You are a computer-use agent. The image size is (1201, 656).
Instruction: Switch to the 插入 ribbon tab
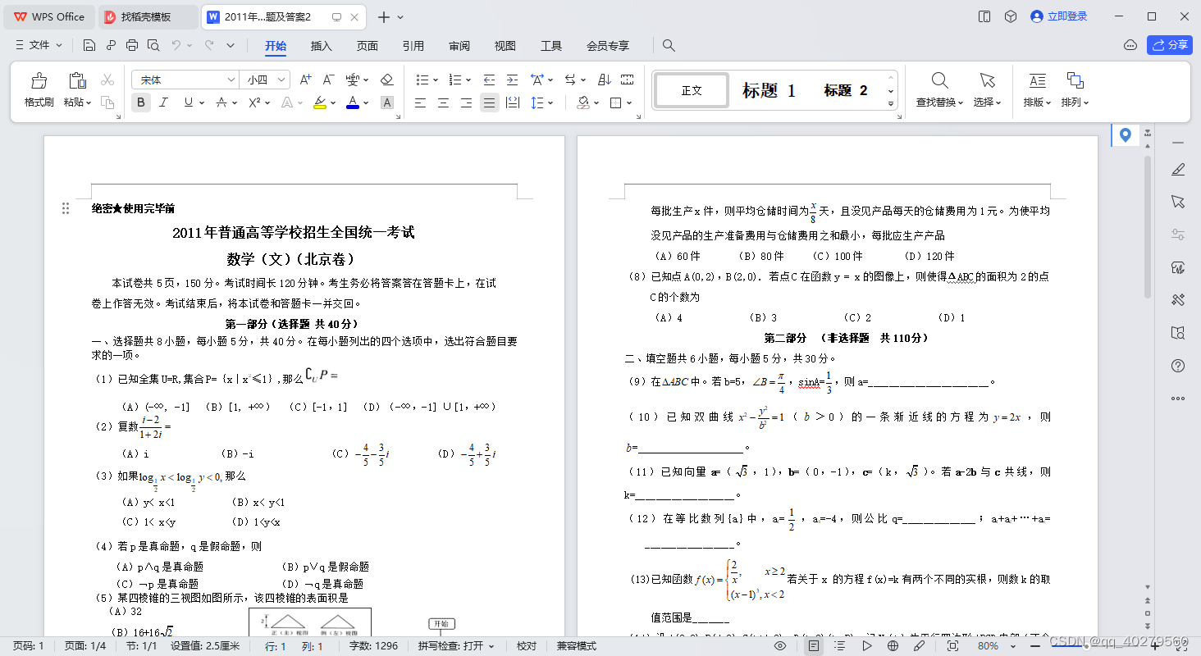(321, 46)
